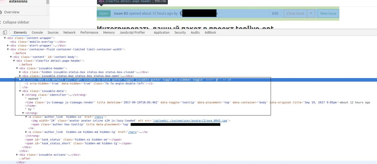The height and width of the screenshot is (164, 377).
Task: Open the AdBlock tab
Action: tap(210, 32)
